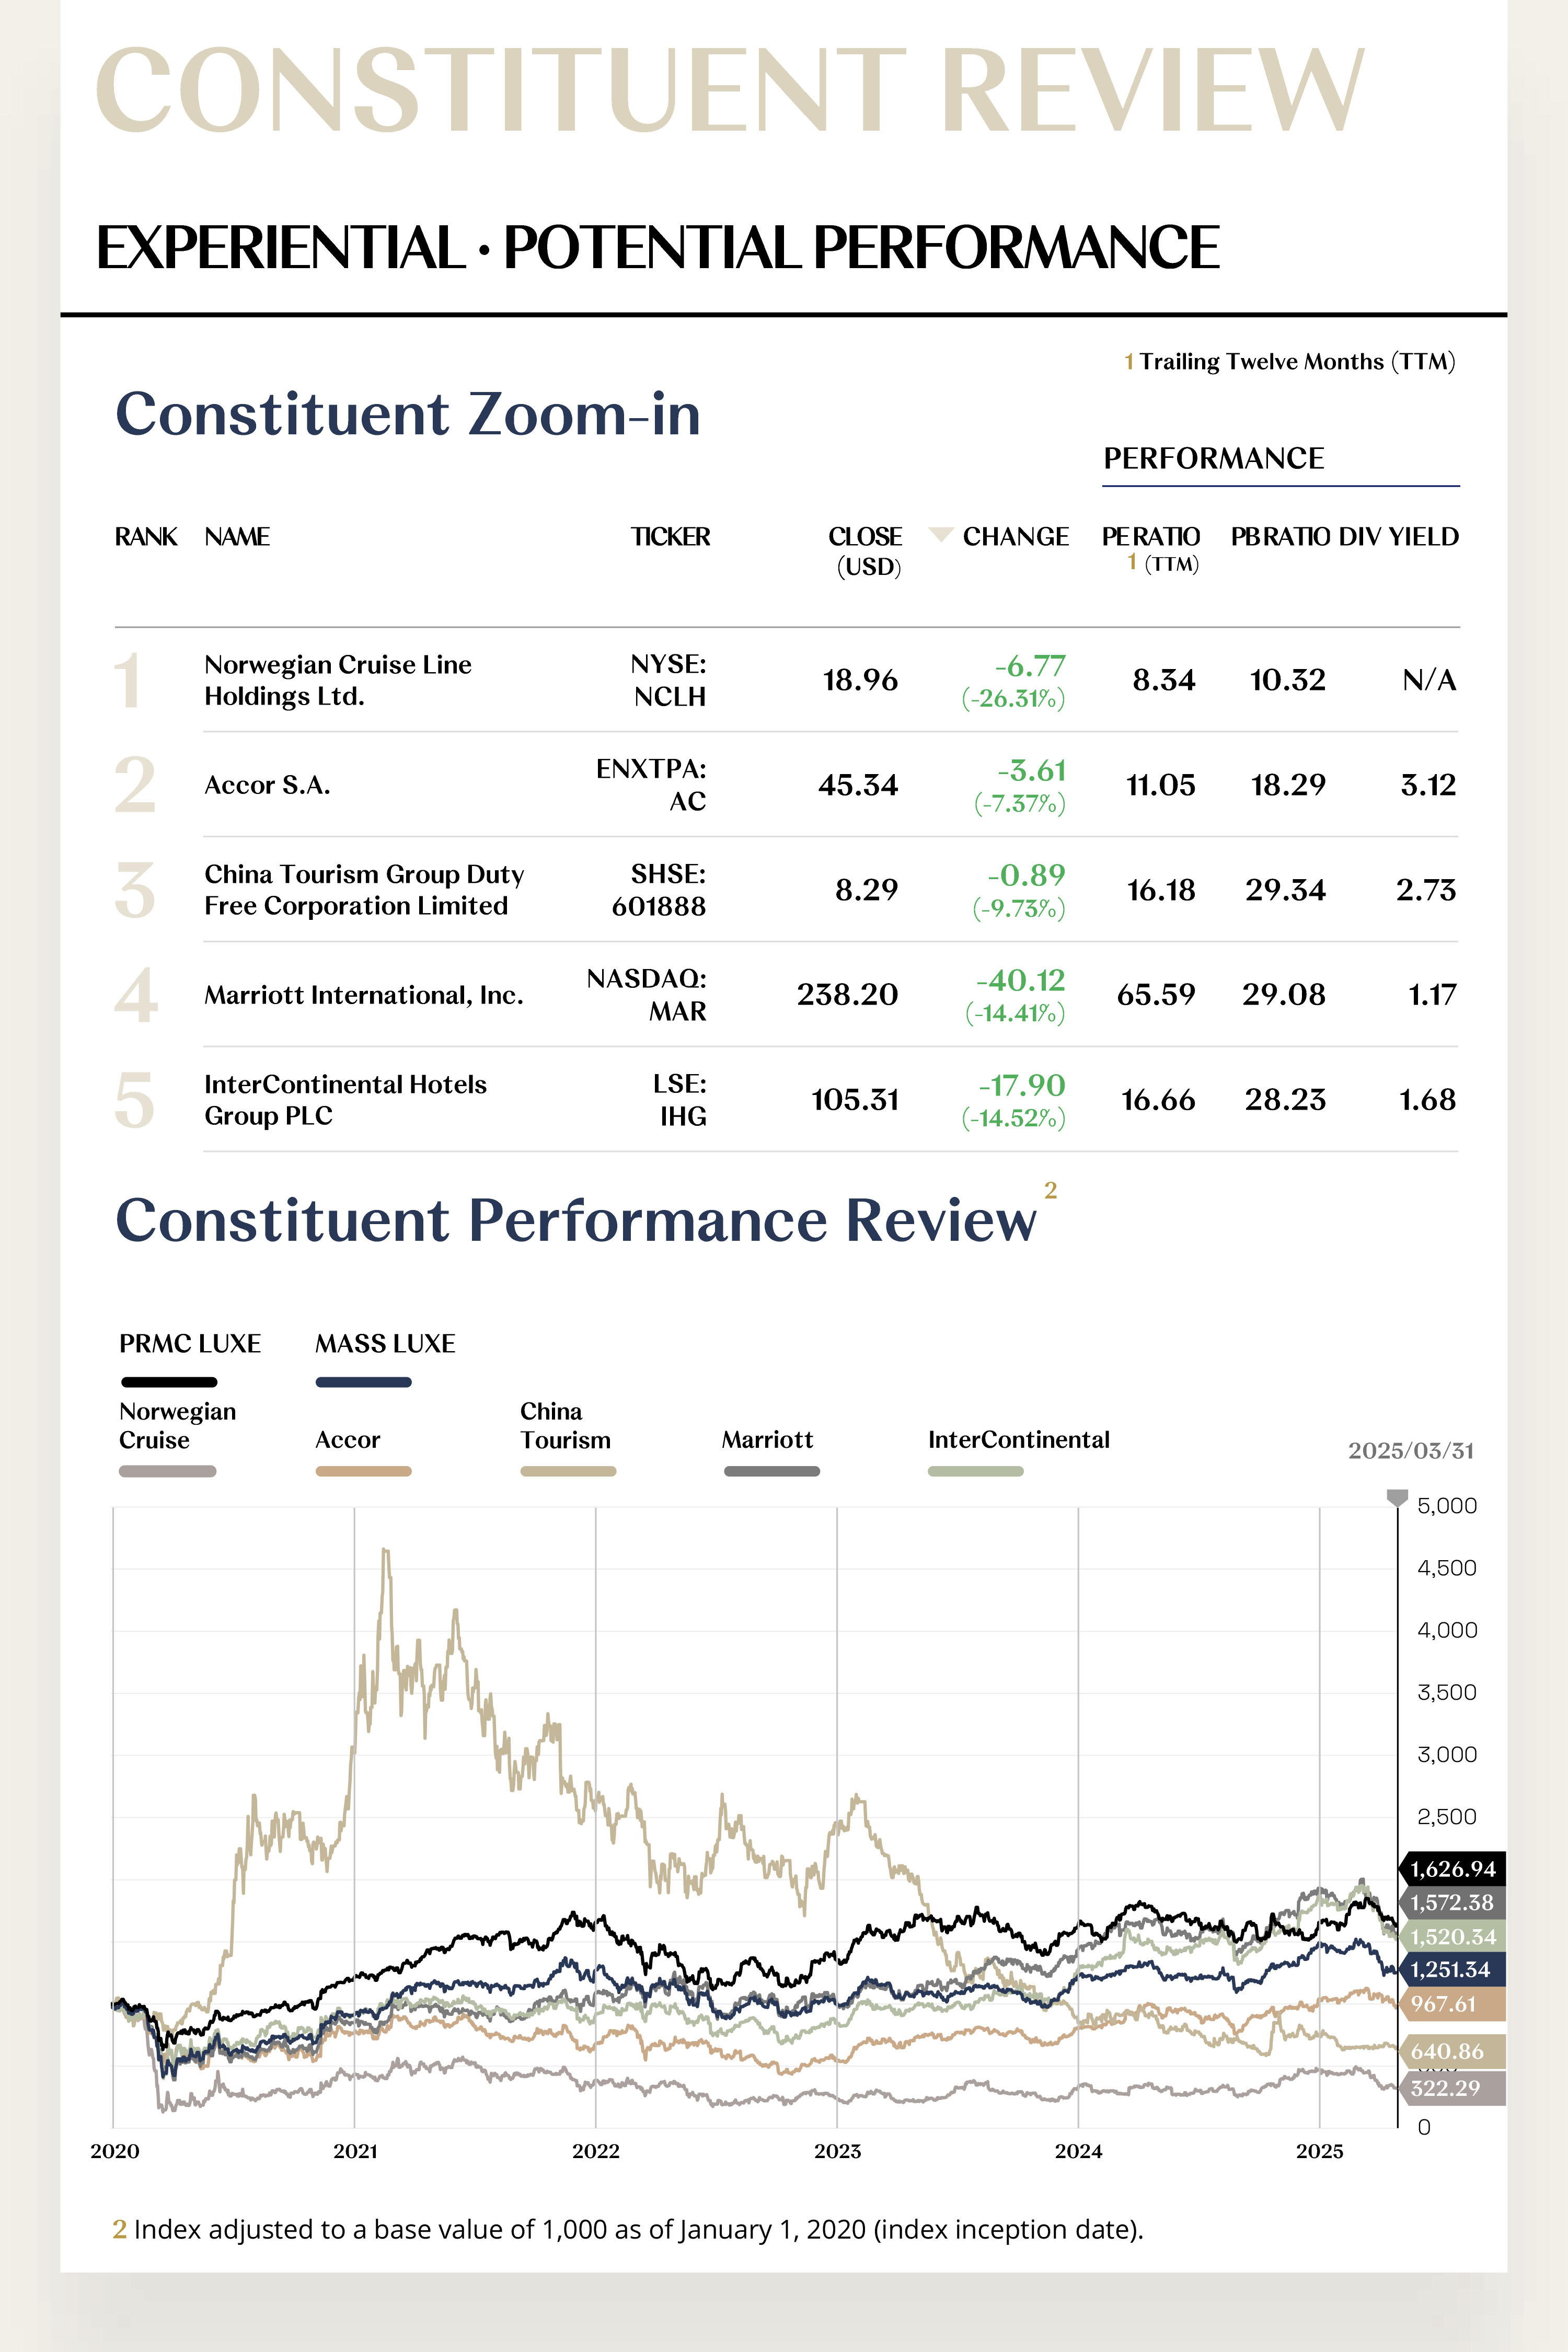Viewport: 1568px width, 2352px height.
Task: Toggle the PRMC LUXE black legend line
Action: click(169, 1382)
